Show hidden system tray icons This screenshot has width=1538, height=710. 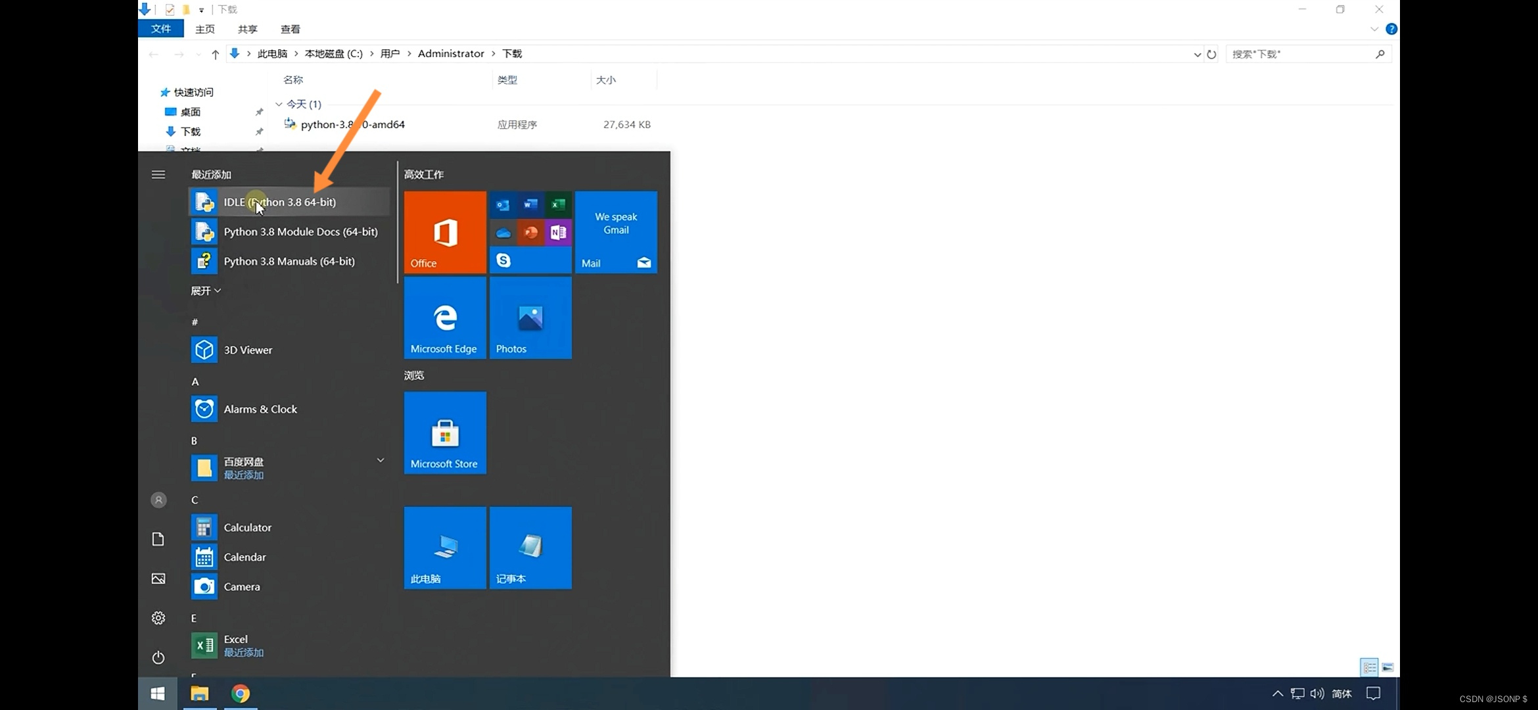tap(1277, 694)
